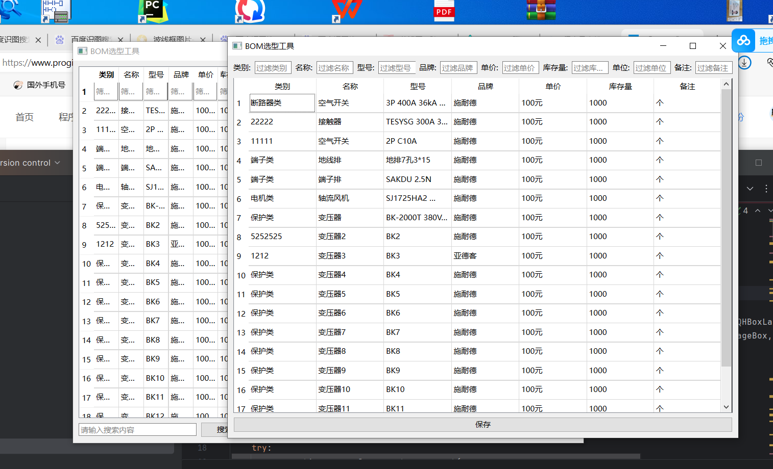Open the 国外手机号 bookmark
The height and width of the screenshot is (469, 773).
click(x=39, y=85)
